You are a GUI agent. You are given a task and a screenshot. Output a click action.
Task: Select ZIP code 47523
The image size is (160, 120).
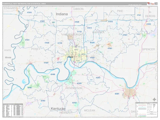pyautogui.click(x=148, y=24)
